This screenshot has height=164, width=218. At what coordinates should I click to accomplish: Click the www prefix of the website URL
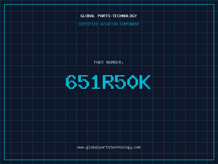point(81,147)
